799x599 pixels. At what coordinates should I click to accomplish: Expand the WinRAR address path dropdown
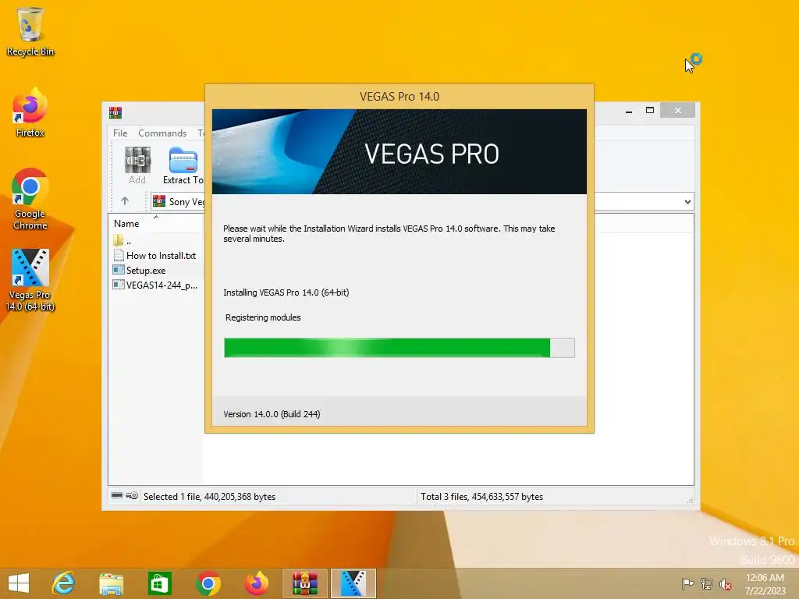click(687, 202)
